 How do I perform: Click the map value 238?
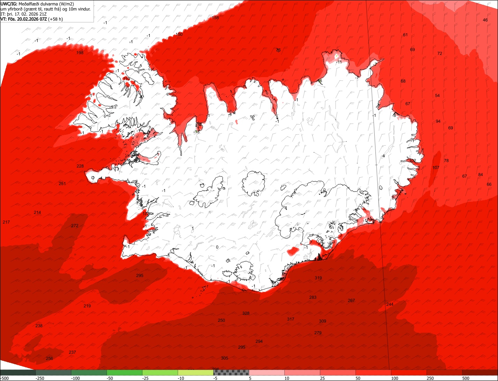click(x=39, y=326)
